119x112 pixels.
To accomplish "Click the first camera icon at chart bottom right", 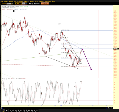I will pos(109,108).
